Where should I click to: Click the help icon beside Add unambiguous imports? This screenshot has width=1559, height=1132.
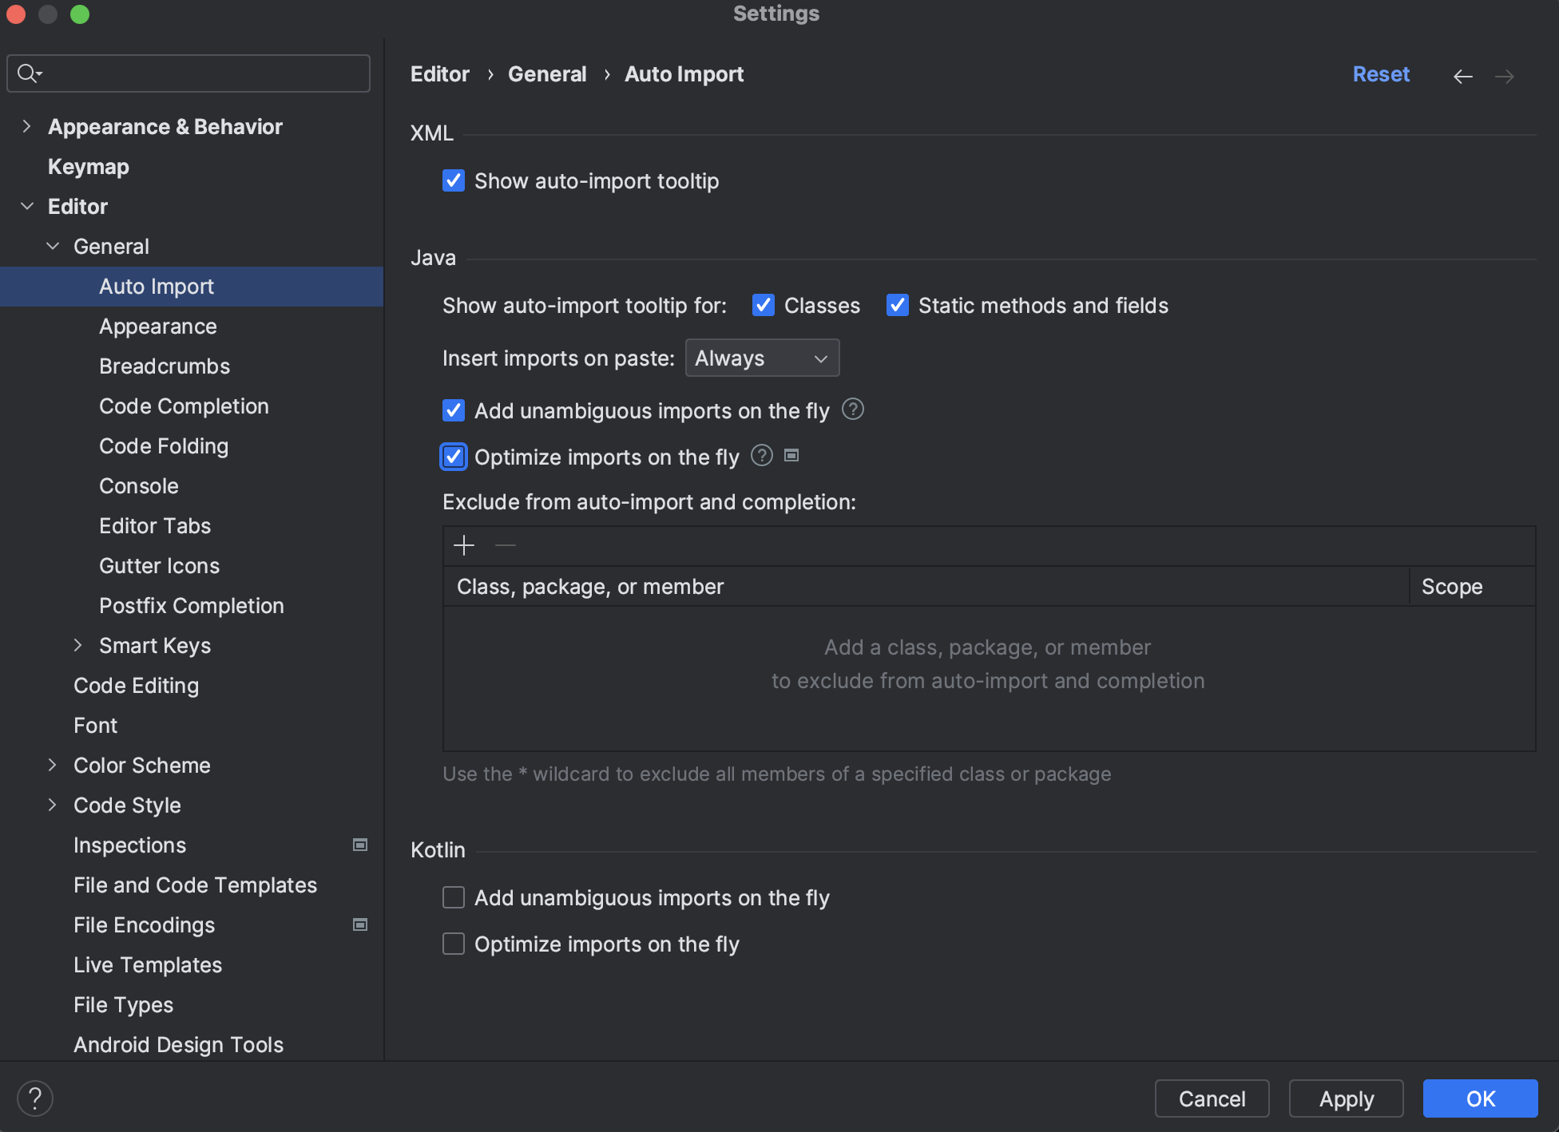(853, 410)
